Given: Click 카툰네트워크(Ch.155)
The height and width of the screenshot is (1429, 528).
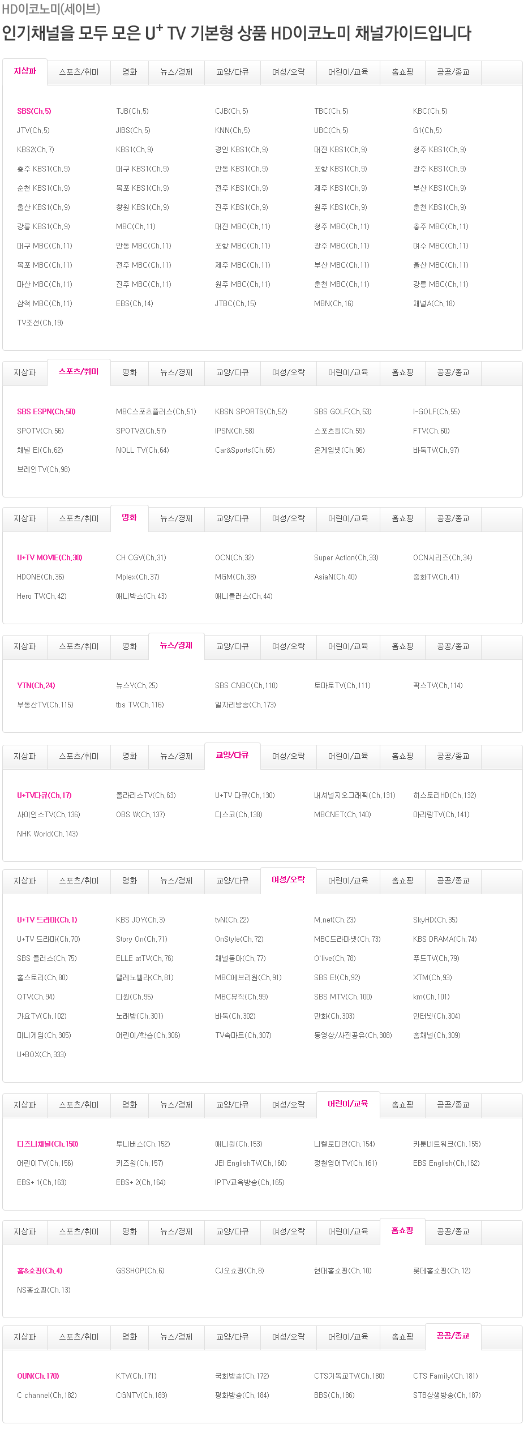Looking at the screenshot, I should tap(447, 1144).
